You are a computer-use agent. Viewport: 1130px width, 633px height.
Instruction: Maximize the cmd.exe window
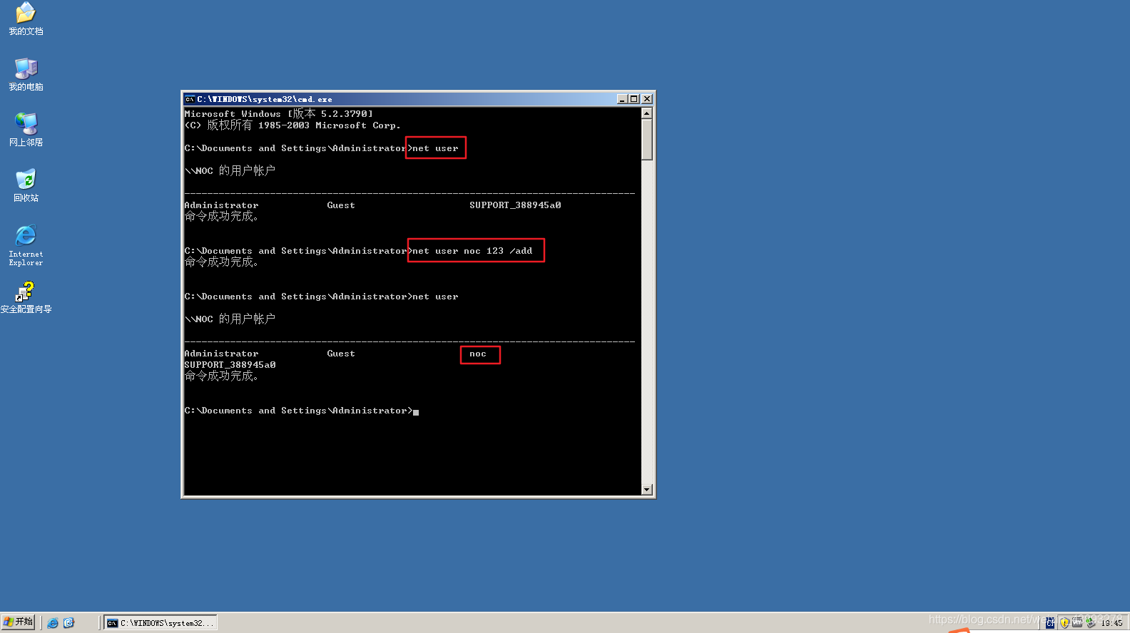[633, 99]
